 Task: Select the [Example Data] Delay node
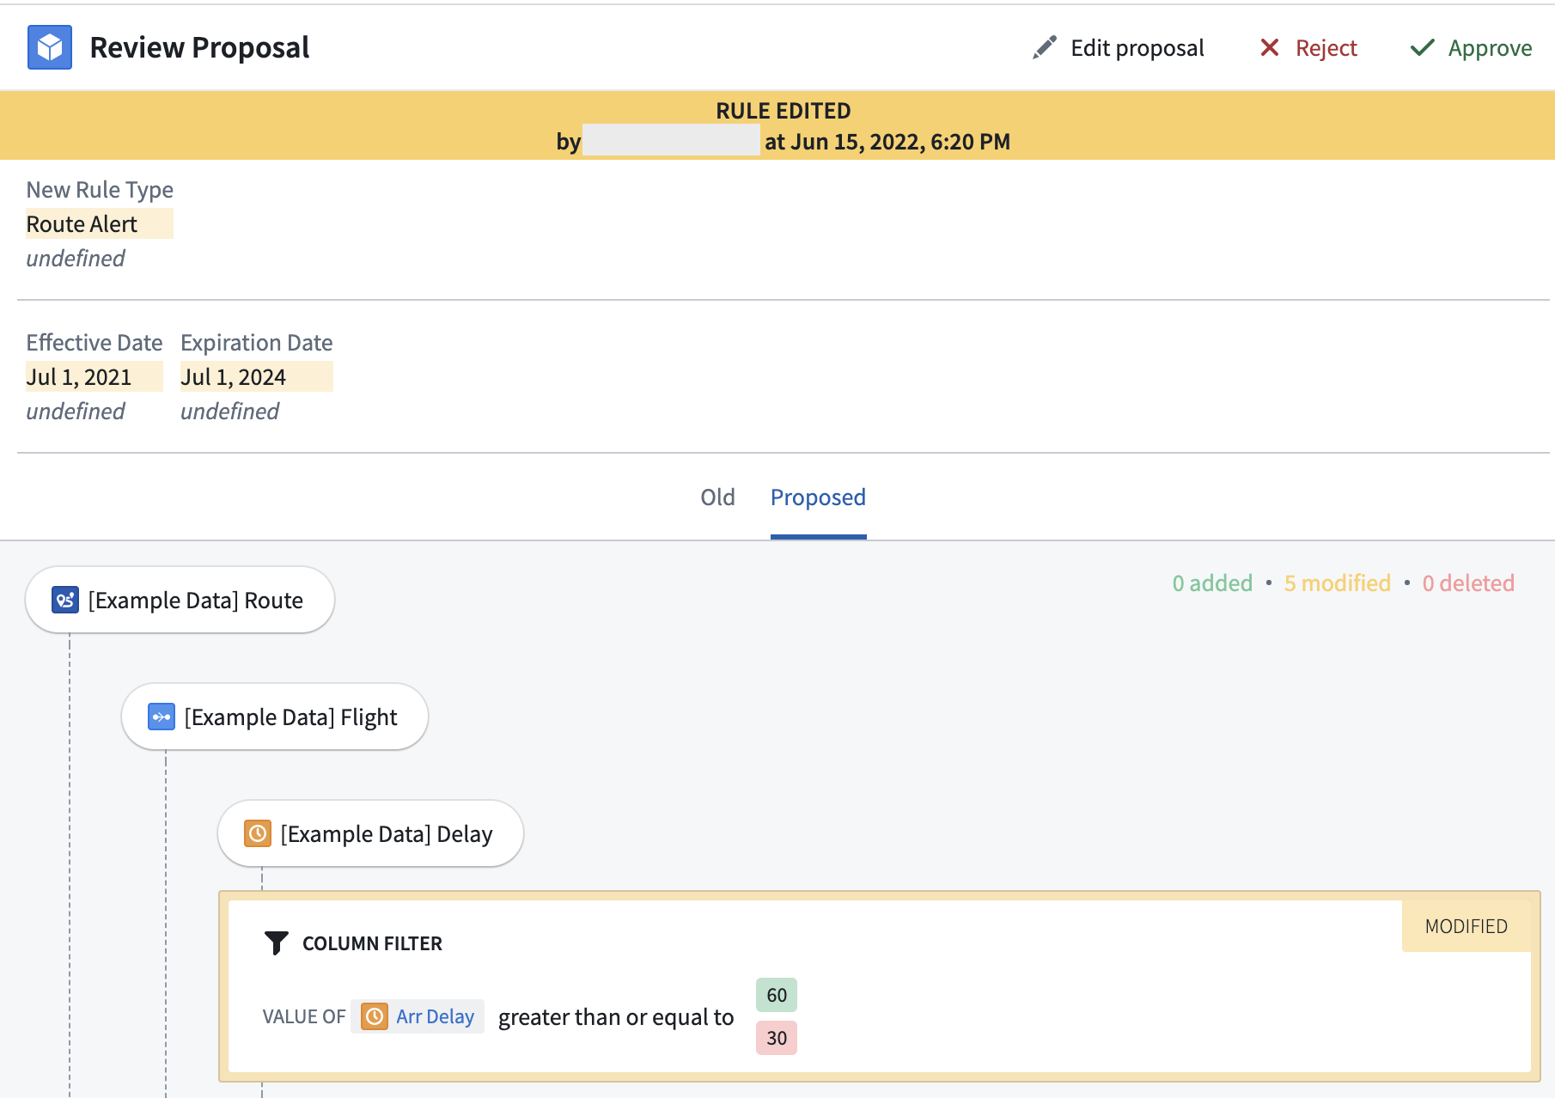[370, 833]
